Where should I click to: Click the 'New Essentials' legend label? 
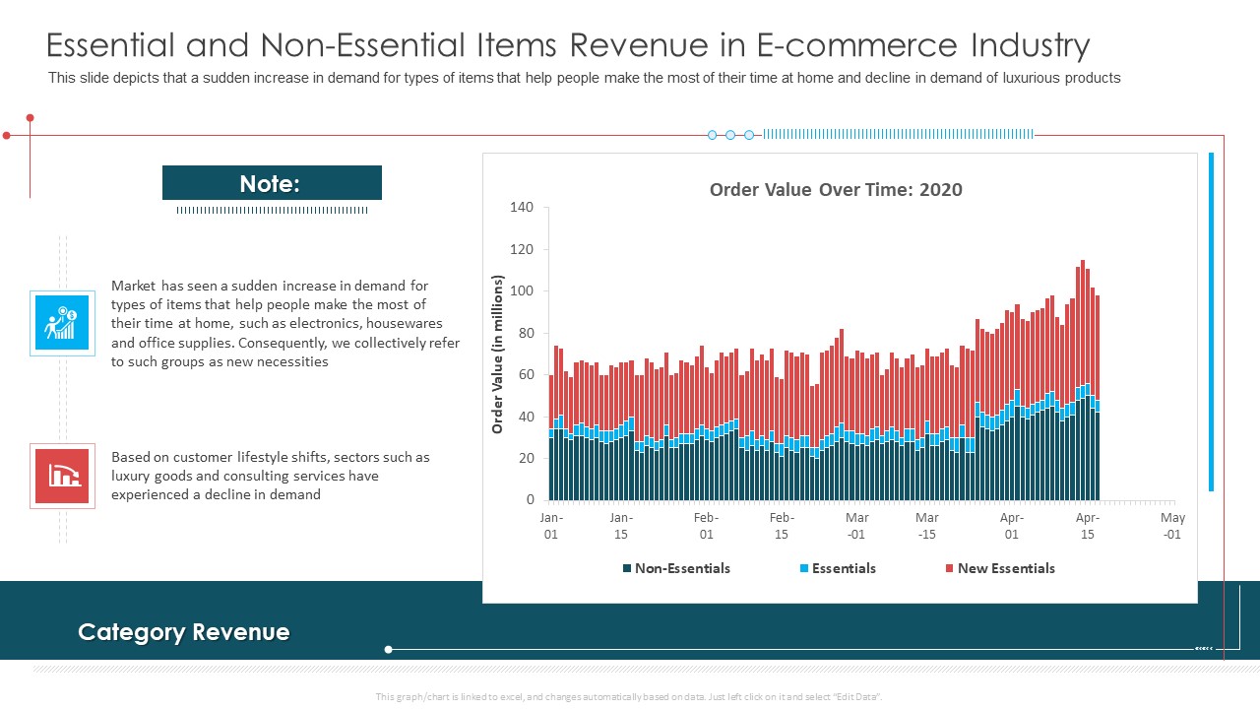[x=1006, y=568]
